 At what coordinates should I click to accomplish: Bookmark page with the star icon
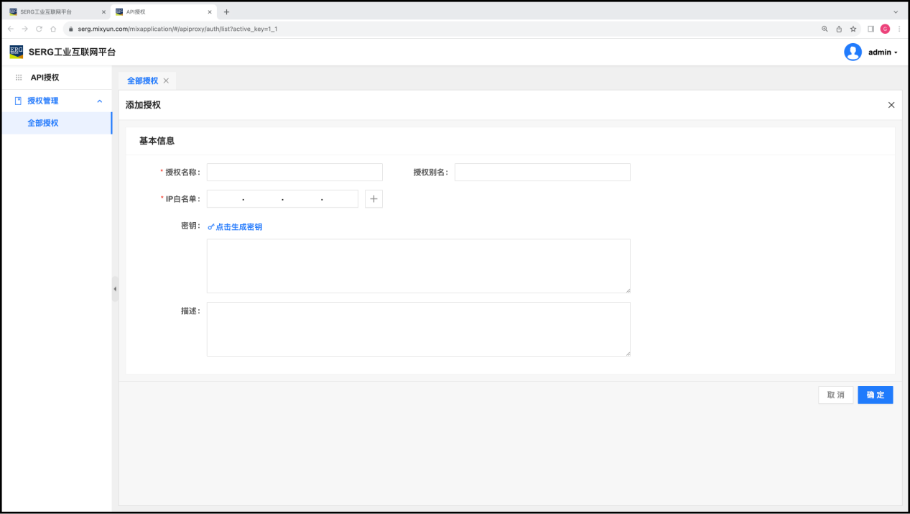pyautogui.click(x=853, y=29)
